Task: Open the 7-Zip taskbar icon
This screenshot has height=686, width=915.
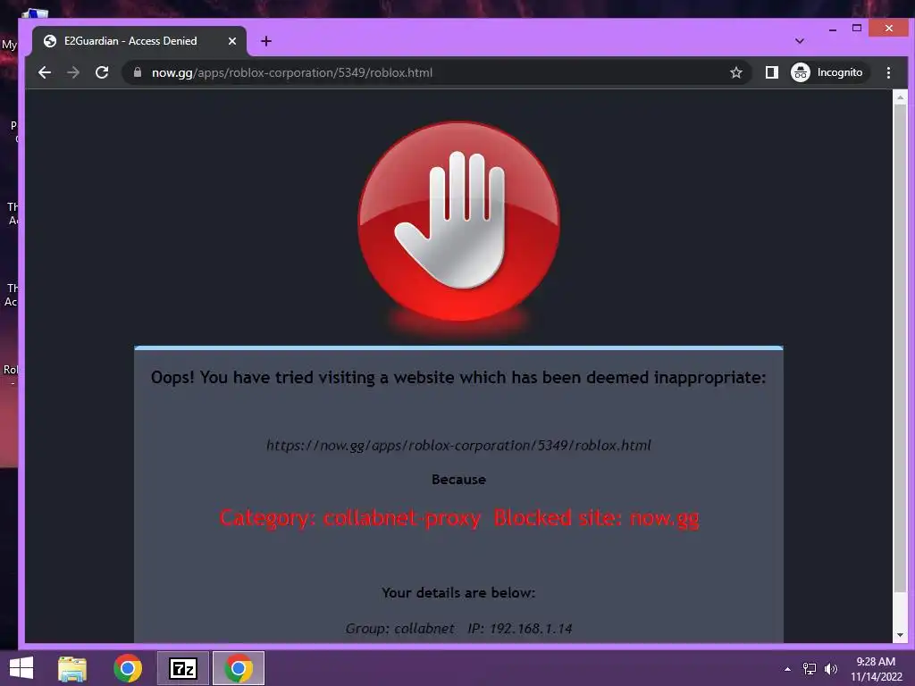Action: 183,668
